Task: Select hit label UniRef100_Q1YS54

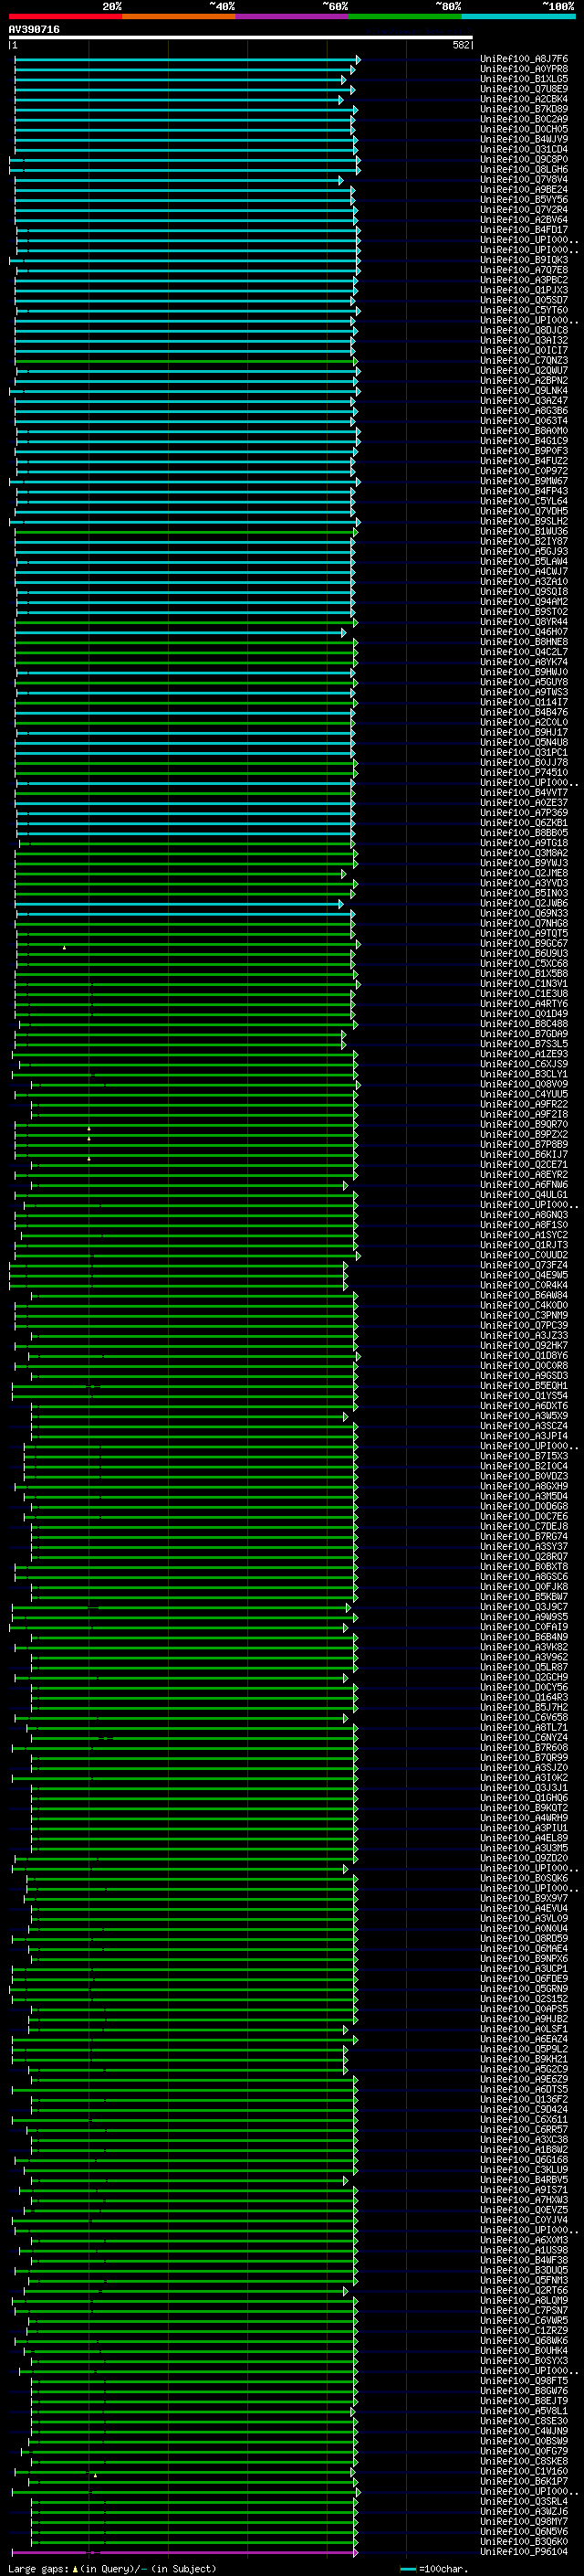Action: coord(524,1396)
